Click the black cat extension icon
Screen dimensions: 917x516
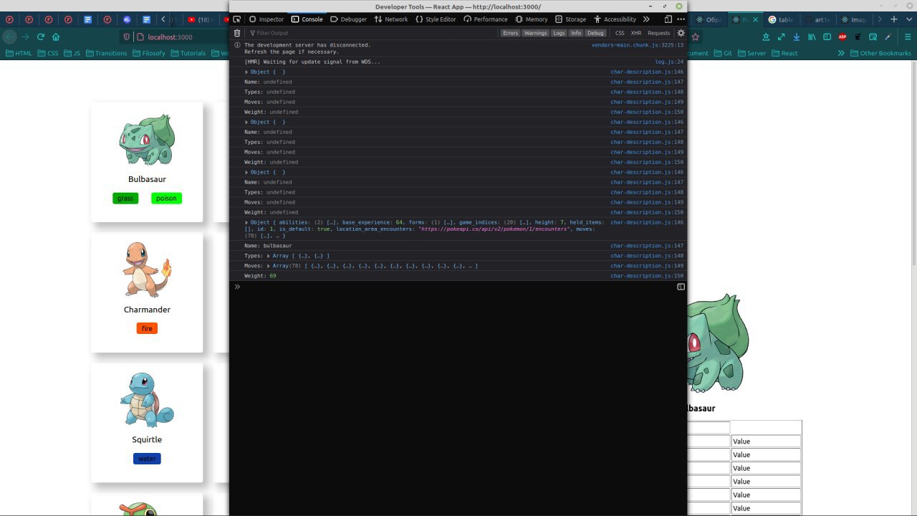pyautogui.click(x=858, y=37)
